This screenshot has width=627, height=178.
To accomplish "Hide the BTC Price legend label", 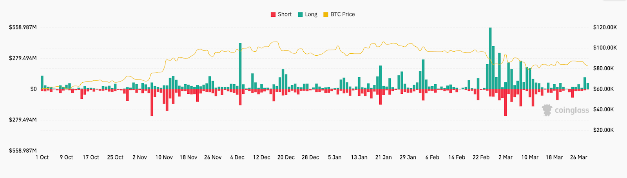I will tap(342, 15).
